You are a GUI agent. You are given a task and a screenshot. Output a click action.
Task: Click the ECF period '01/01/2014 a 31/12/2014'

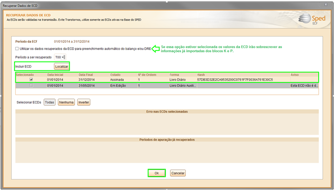click(71, 41)
